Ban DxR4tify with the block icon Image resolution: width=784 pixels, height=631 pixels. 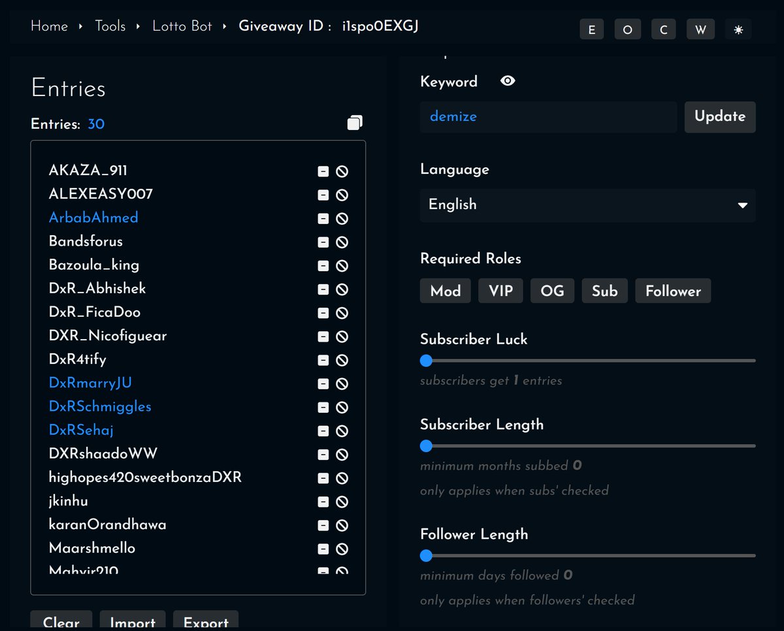point(342,360)
